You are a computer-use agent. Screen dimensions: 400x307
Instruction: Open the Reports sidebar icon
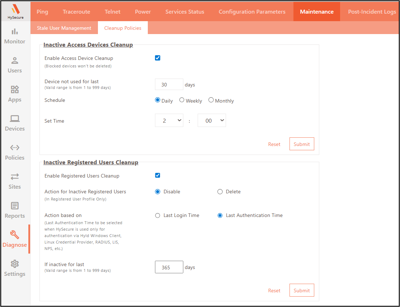tap(15, 206)
